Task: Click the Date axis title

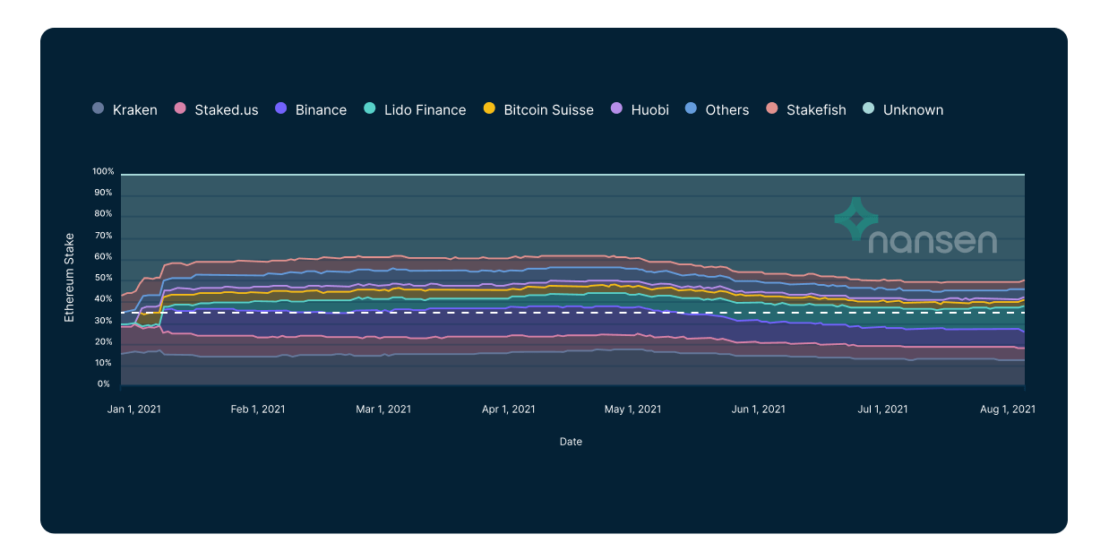Action: coord(571,442)
